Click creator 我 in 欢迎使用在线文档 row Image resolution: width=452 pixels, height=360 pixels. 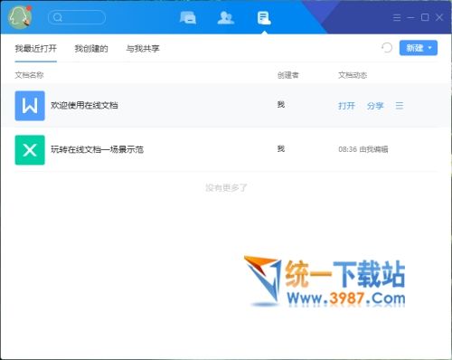pos(281,104)
